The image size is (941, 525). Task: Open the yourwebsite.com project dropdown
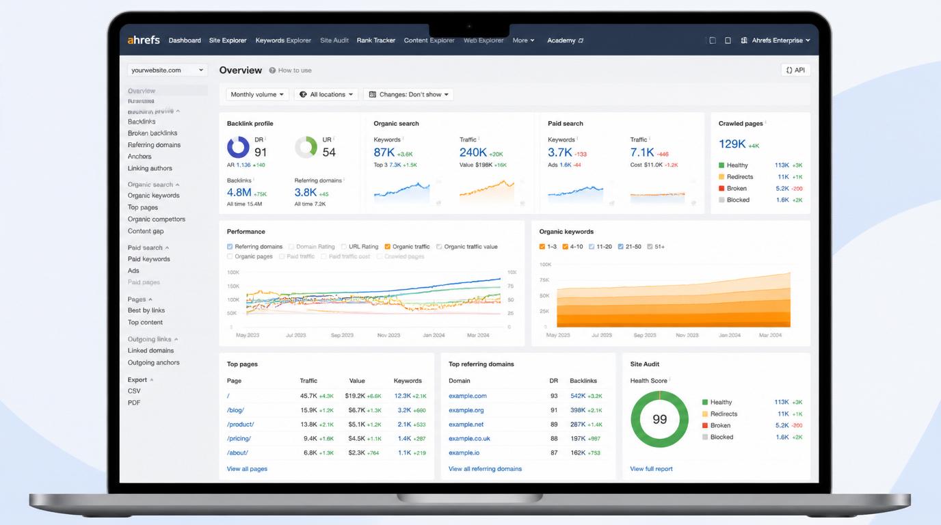(x=167, y=70)
